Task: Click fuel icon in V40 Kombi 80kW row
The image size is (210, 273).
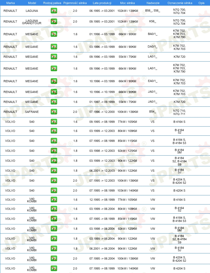Action: click(54, 209)
